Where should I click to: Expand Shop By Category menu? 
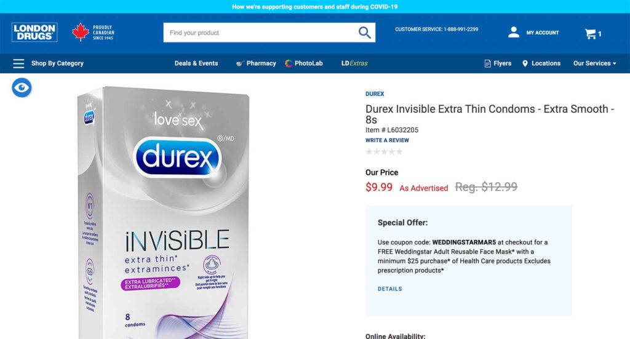57,63
